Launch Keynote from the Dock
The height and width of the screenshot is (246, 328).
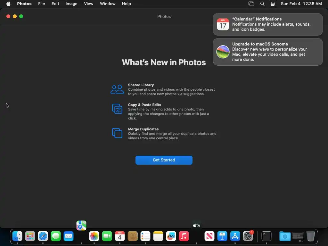(x=222, y=236)
